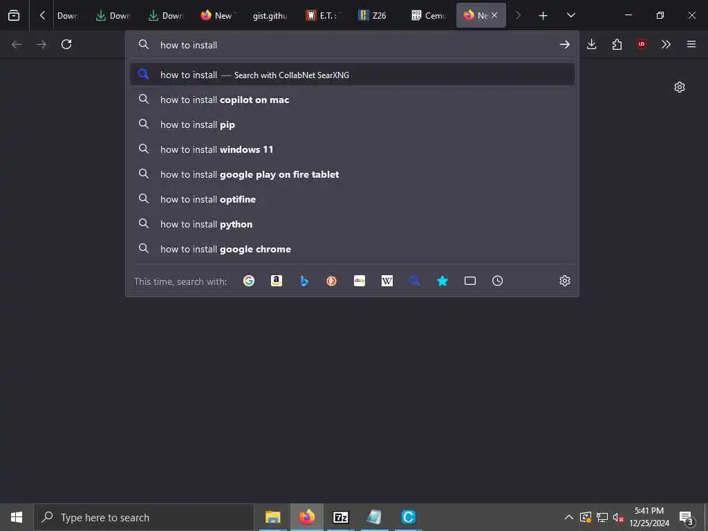Open the notification center
Screen dimensions: 708x531
point(687,518)
